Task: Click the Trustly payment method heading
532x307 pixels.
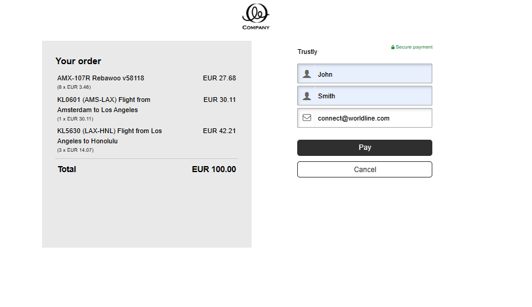Action: (307, 52)
